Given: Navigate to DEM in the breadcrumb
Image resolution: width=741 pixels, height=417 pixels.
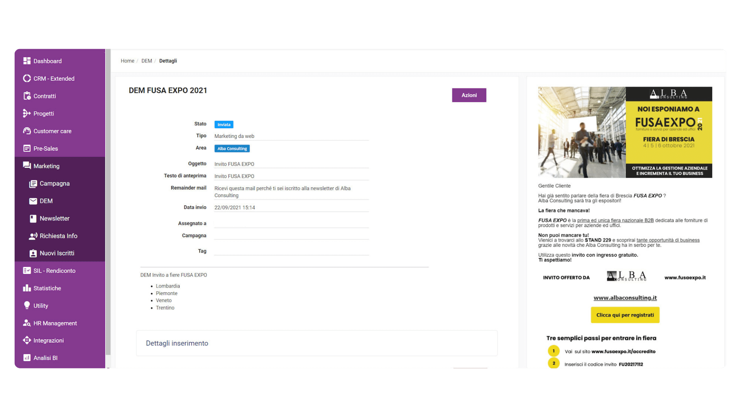Looking at the screenshot, I should pos(147,61).
